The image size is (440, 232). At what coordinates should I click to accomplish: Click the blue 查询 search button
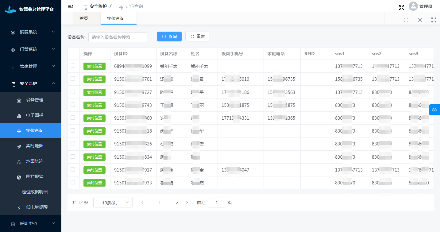169,37
